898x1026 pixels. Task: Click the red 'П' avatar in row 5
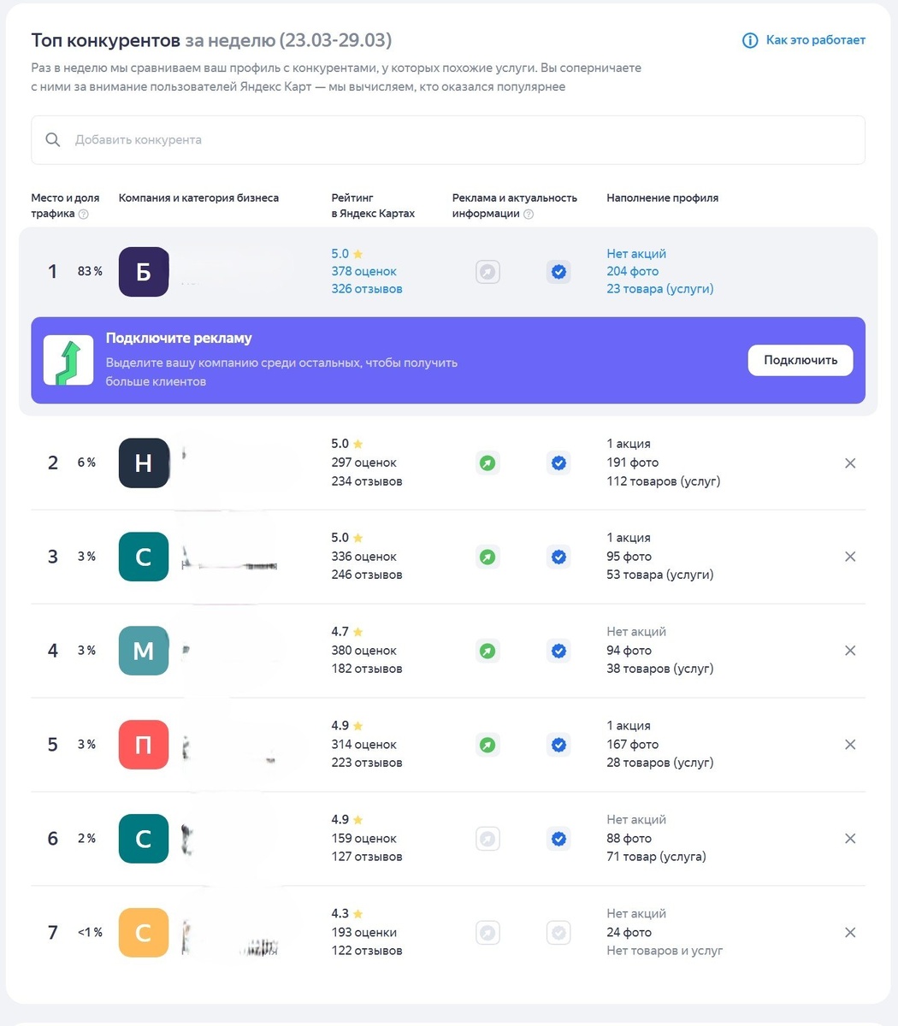[144, 745]
